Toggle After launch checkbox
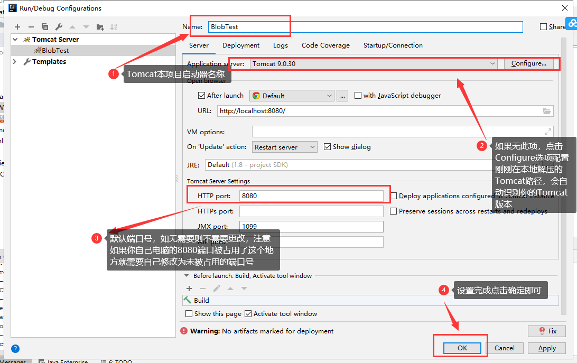The width and height of the screenshot is (577, 363). coord(201,95)
